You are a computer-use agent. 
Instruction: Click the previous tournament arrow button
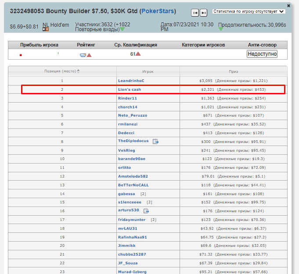tap(195, 13)
